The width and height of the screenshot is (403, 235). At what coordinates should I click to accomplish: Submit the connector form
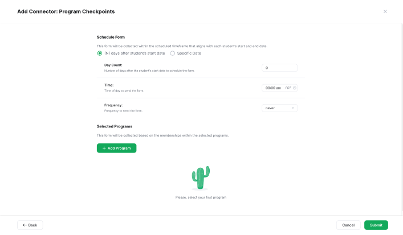click(x=376, y=225)
